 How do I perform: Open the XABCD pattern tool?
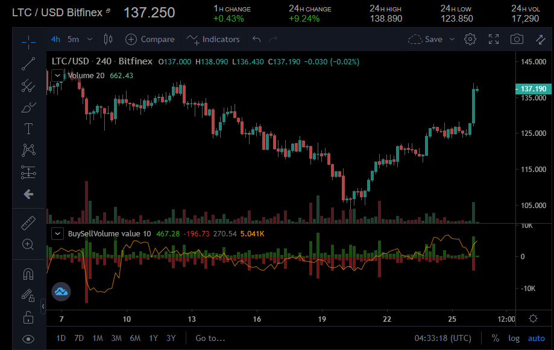[x=28, y=150]
